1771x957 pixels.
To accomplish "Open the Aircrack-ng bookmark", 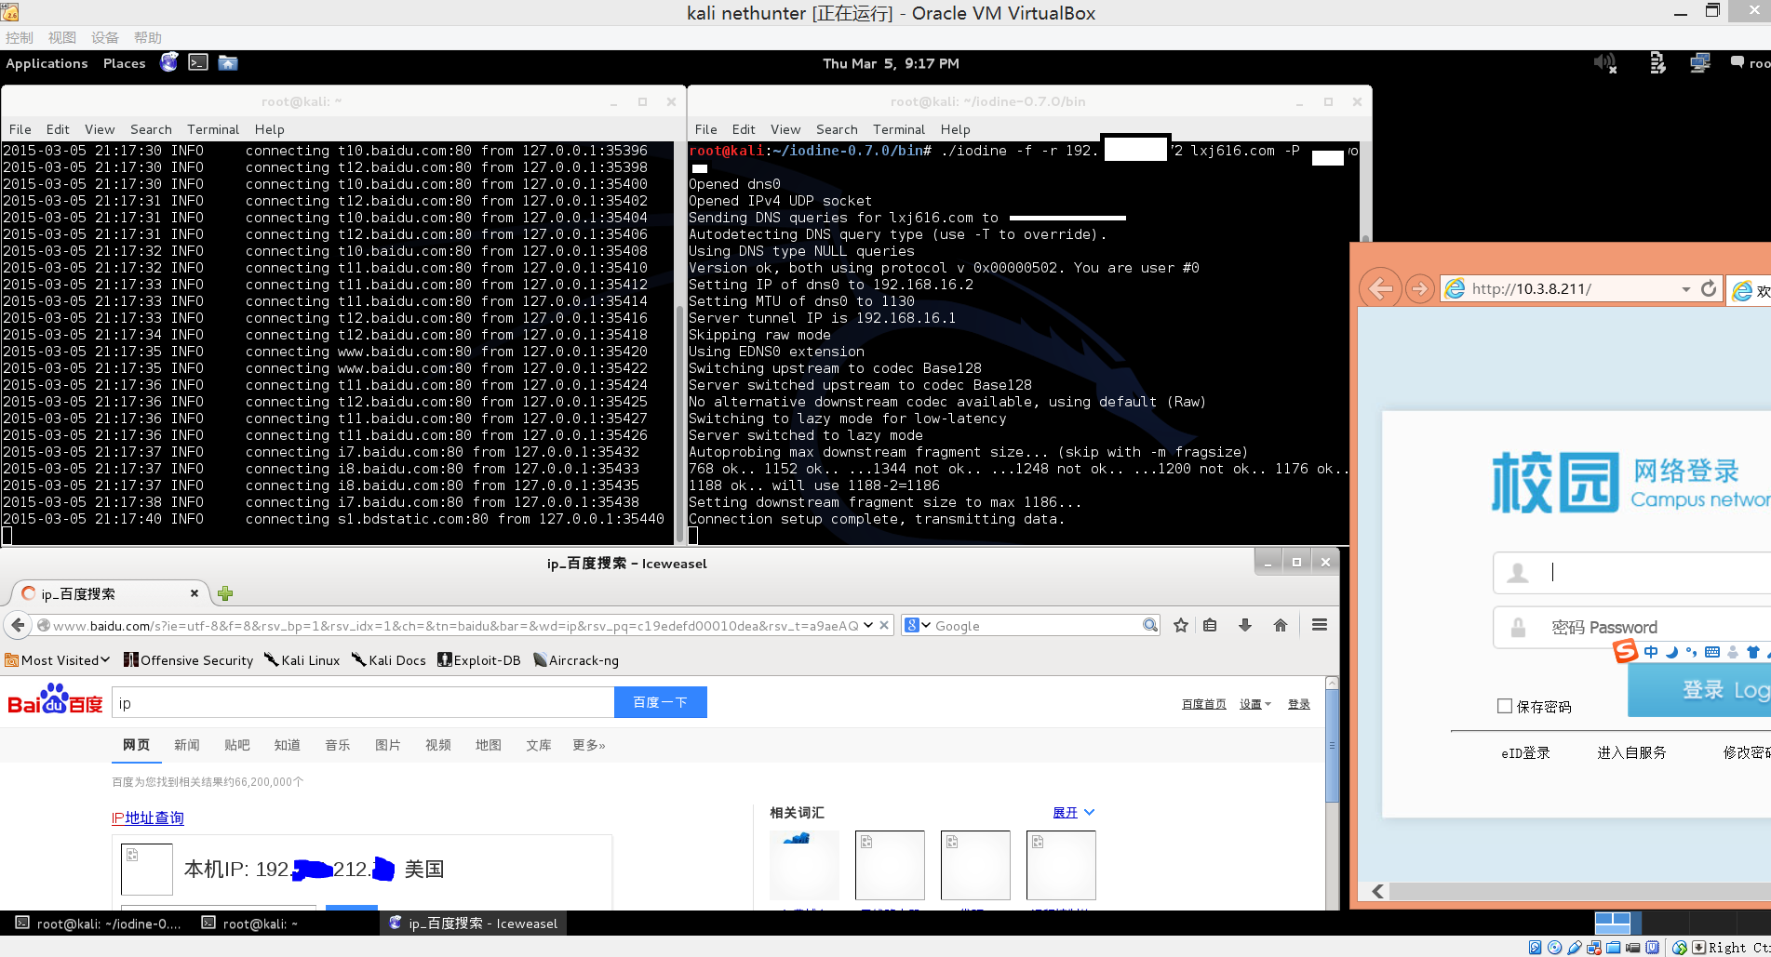I will (576, 660).
